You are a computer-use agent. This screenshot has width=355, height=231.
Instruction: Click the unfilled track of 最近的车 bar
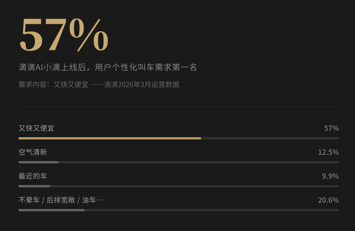coord(194,186)
